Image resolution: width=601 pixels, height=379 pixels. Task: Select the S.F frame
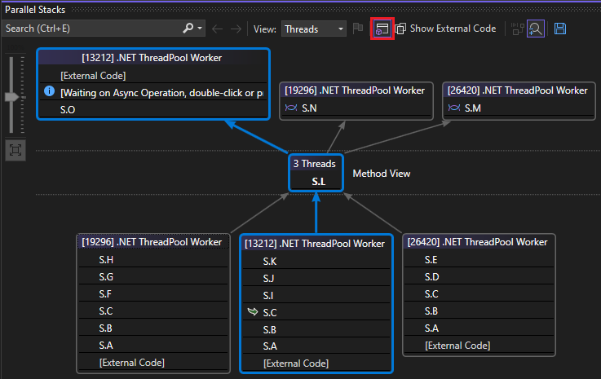pos(153,294)
